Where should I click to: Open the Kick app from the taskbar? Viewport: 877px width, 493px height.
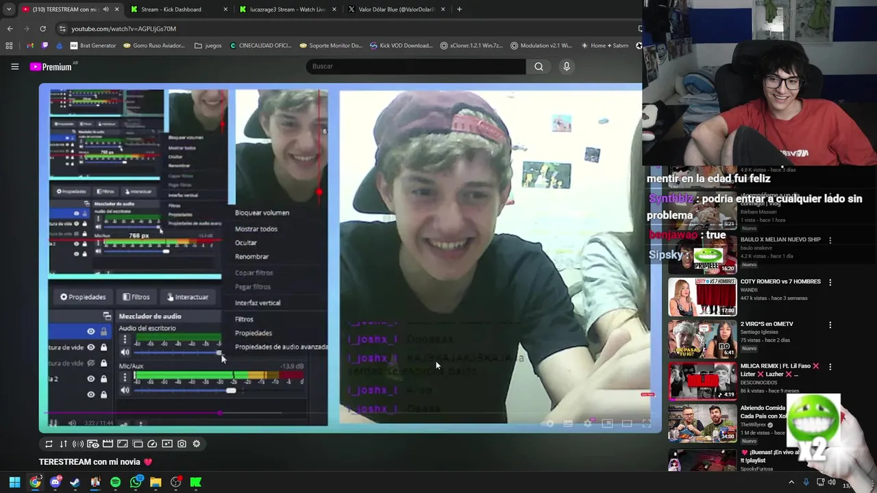[195, 482]
